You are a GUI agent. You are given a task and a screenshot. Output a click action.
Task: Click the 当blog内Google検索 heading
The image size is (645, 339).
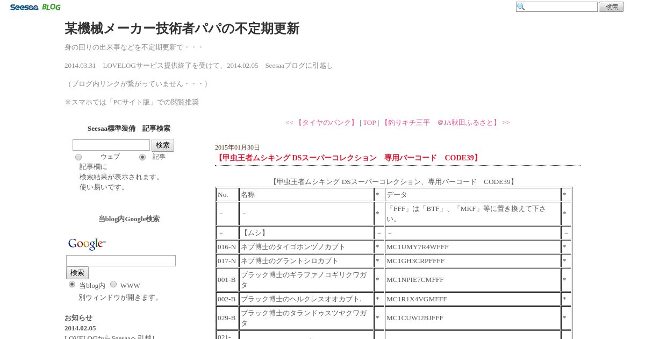(129, 219)
